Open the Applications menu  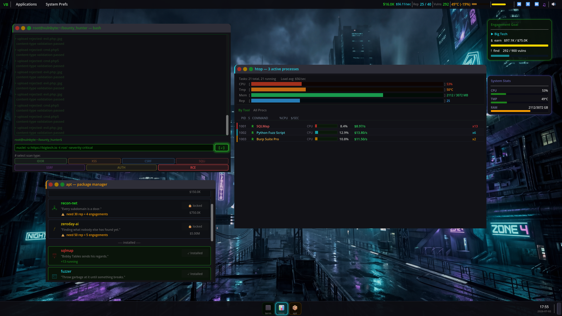[x=26, y=4]
